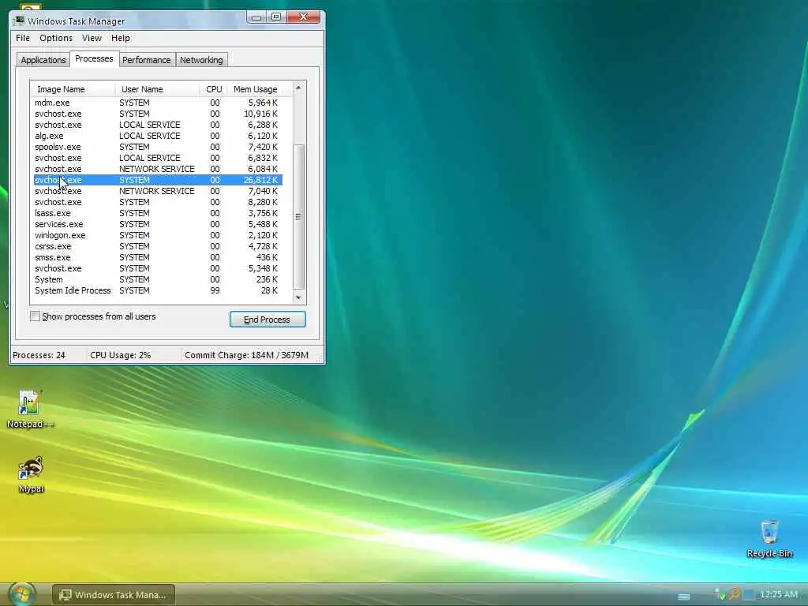Open the Recycle Bin on the desktop
Image resolution: width=808 pixels, height=606 pixels.
click(769, 538)
